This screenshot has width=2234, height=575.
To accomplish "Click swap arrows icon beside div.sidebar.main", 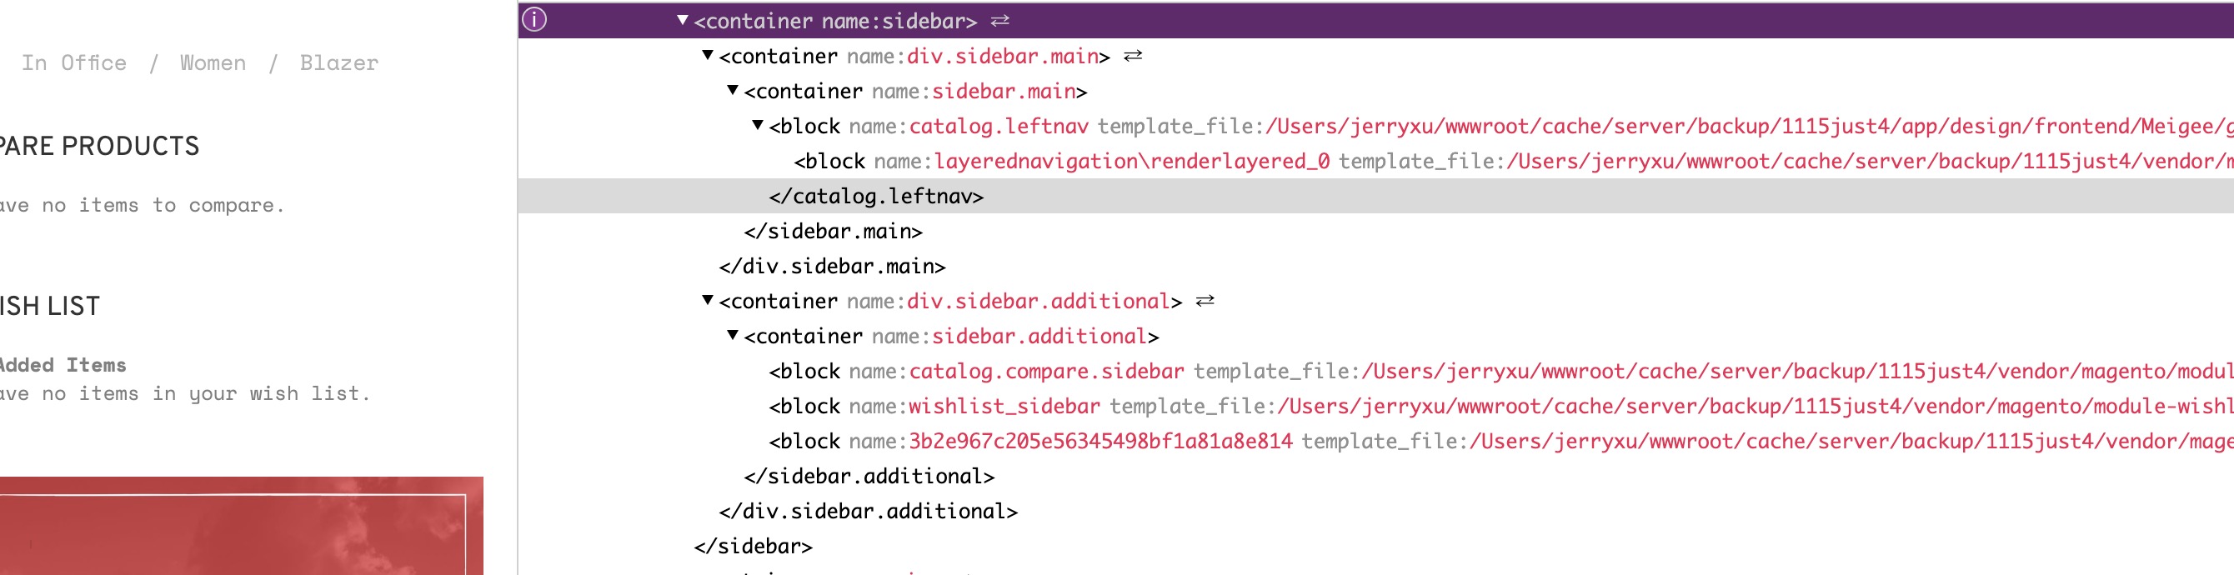I will (1133, 56).
